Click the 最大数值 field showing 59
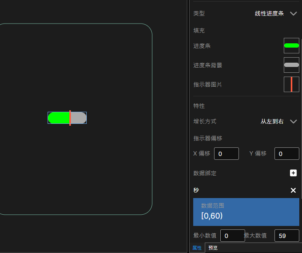Screen dimensions: 302x253 (x=287, y=236)
